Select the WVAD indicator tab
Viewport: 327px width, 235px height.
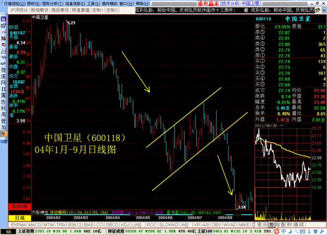[x=230, y=225]
